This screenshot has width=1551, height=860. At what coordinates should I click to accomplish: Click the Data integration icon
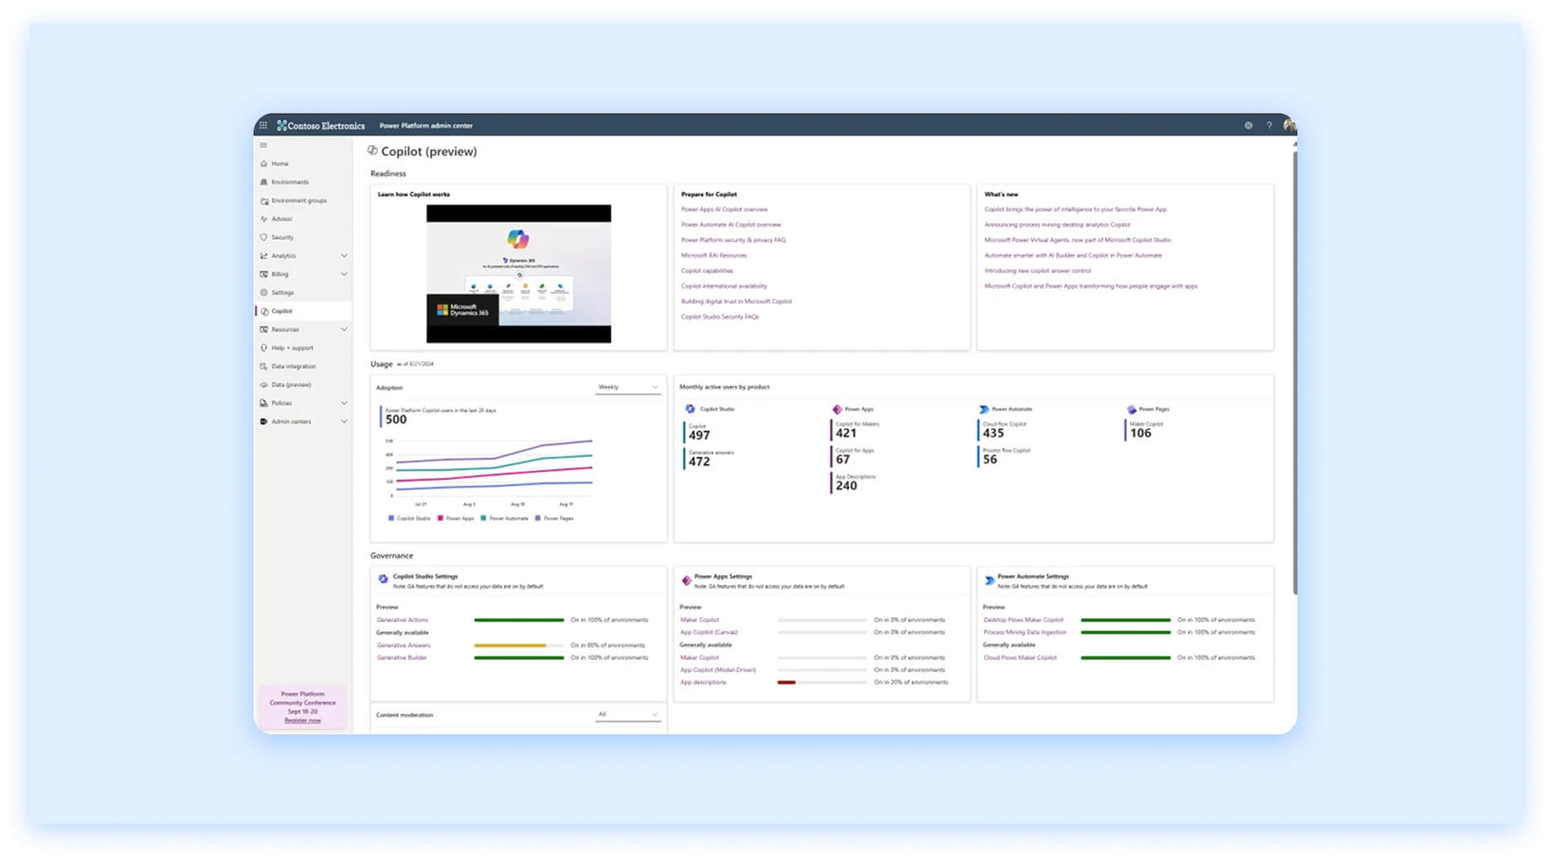coord(264,365)
